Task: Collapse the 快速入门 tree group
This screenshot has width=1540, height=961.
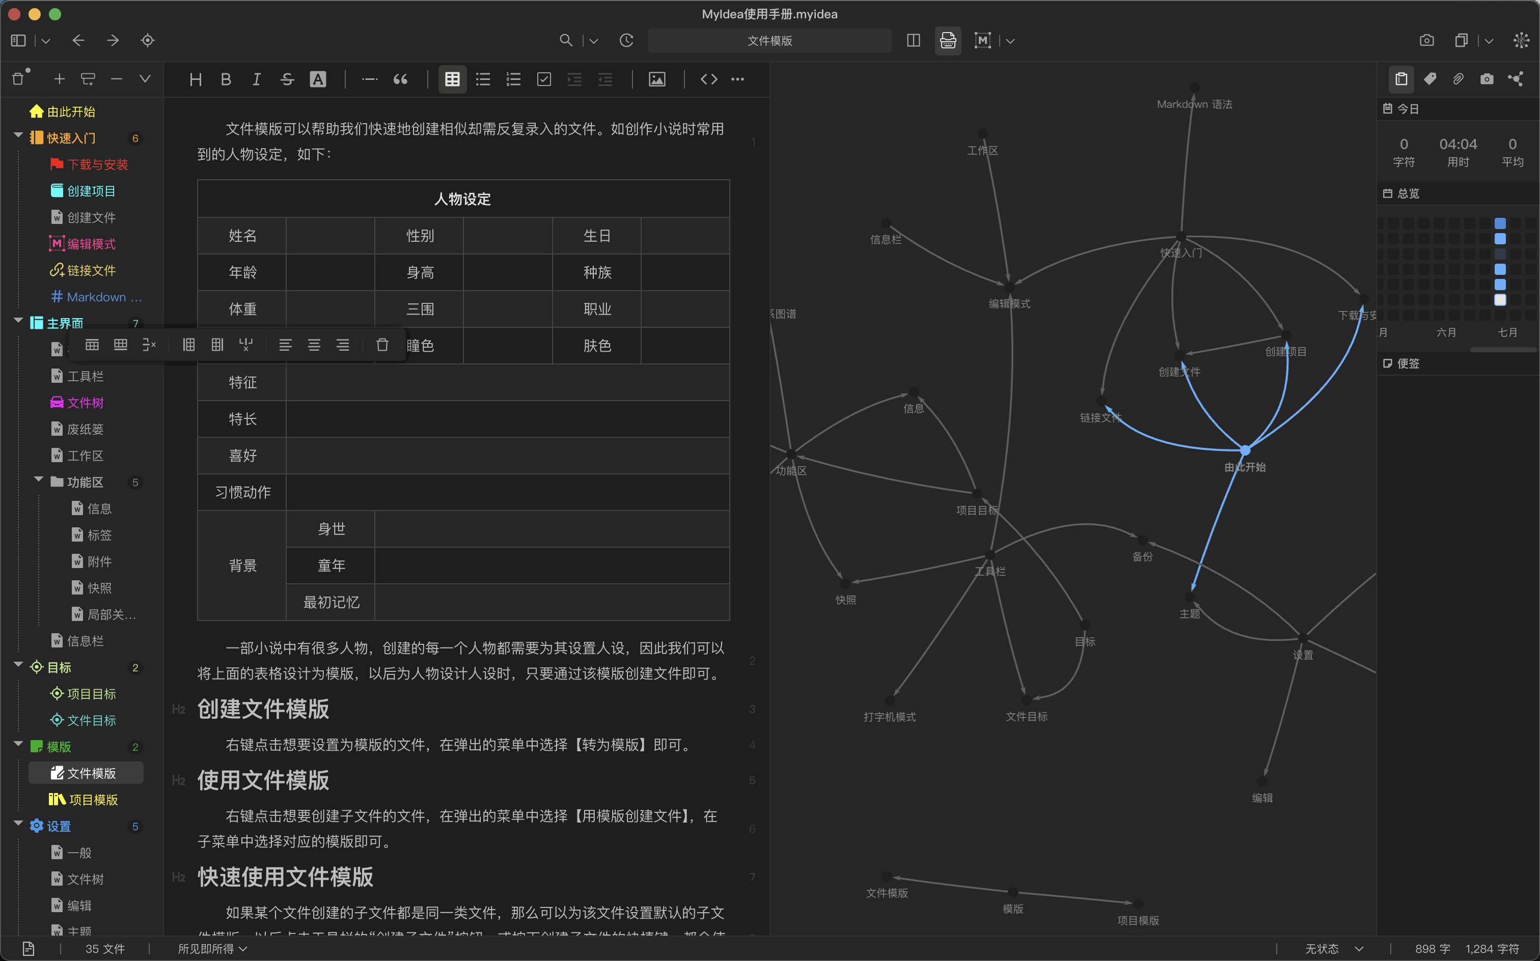Action: [x=18, y=136]
